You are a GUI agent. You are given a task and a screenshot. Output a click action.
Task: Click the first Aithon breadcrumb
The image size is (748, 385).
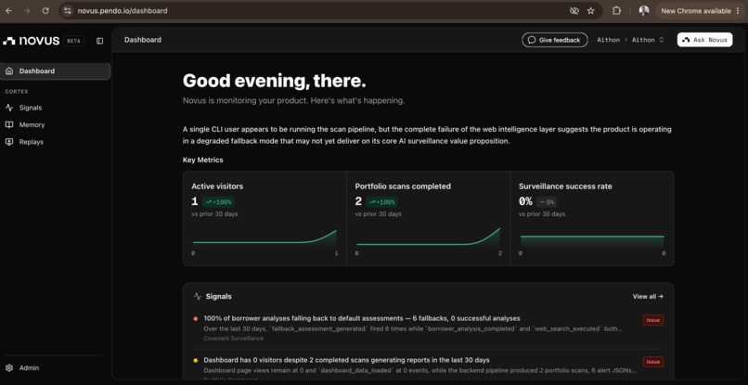(x=608, y=40)
